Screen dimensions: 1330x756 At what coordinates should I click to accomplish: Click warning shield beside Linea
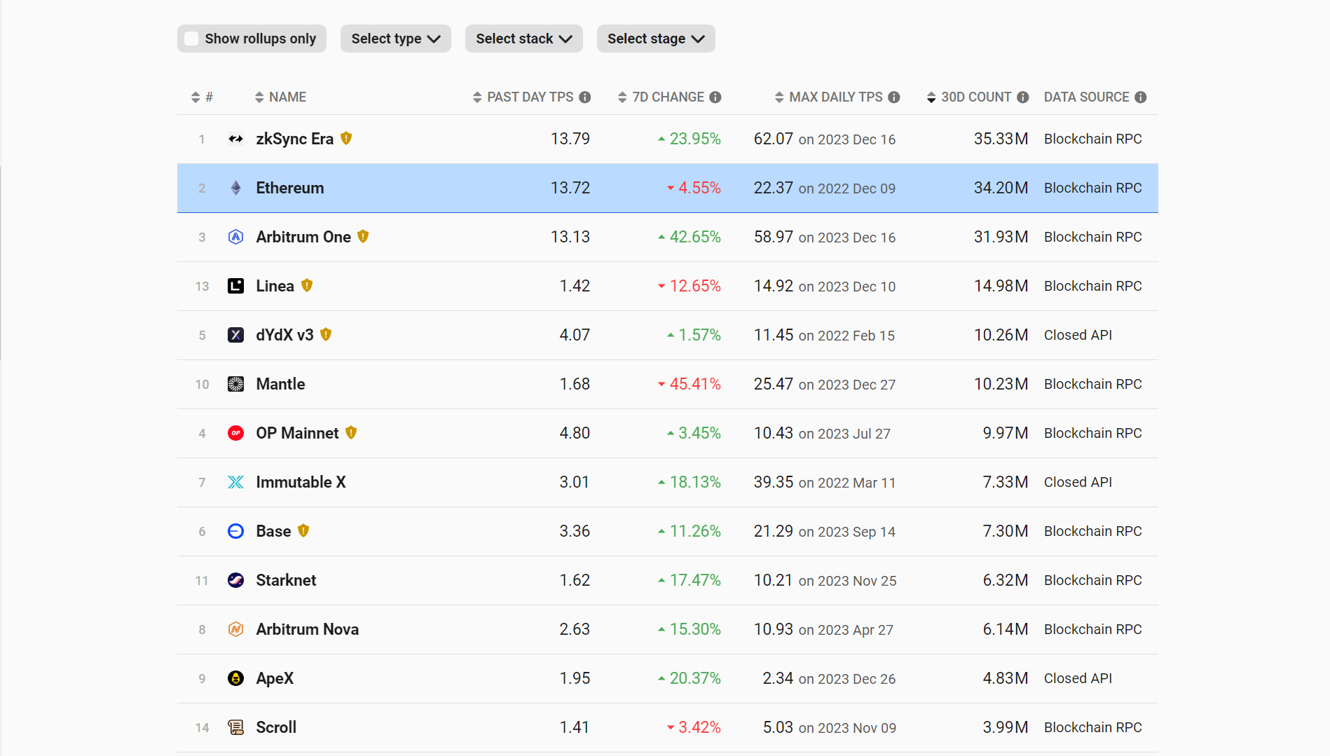[307, 286]
